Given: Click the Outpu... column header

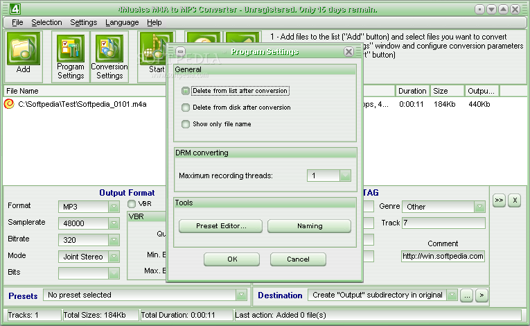Looking at the screenshot, I should point(482,91).
